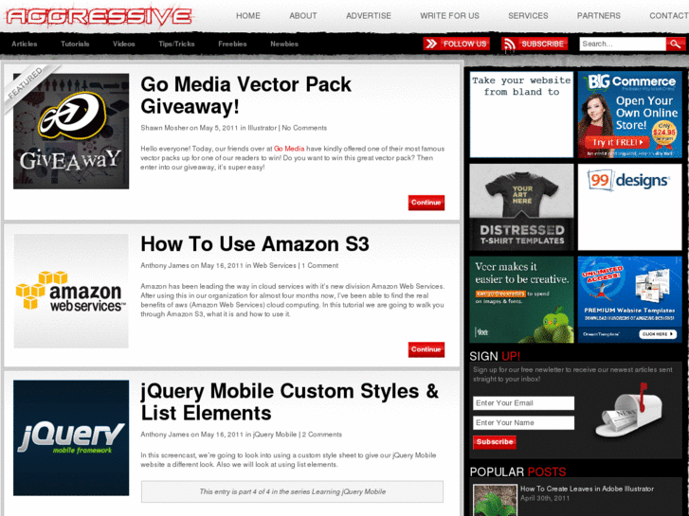Screen dimensions: 689x516
Task: Select the Articles category
Action: pos(25,44)
